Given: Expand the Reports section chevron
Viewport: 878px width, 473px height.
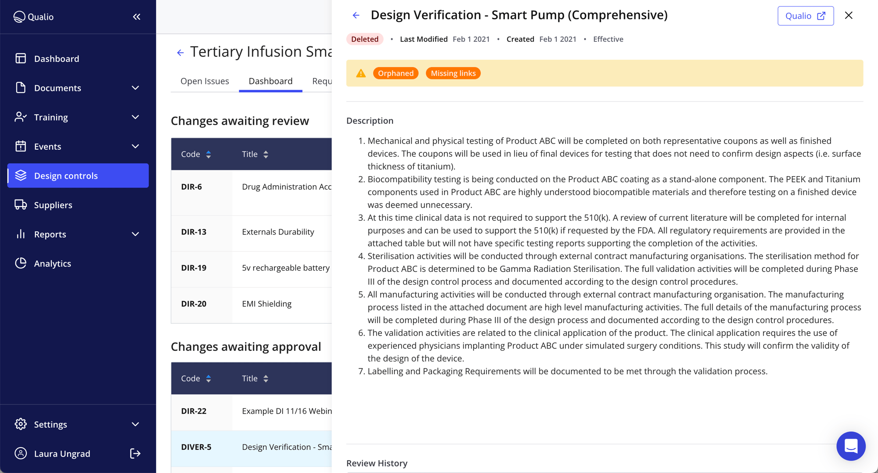Looking at the screenshot, I should (x=135, y=234).
